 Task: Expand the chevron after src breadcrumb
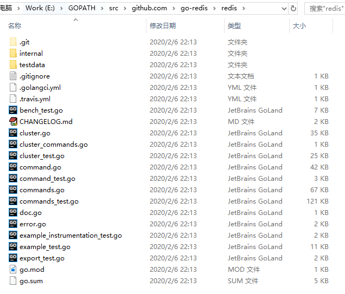(x=125, y=9)
